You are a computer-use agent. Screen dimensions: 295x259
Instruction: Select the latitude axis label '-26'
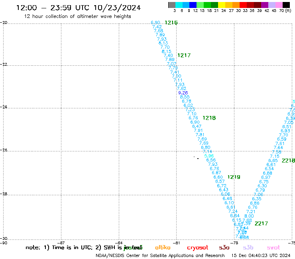tap(4, 150)
